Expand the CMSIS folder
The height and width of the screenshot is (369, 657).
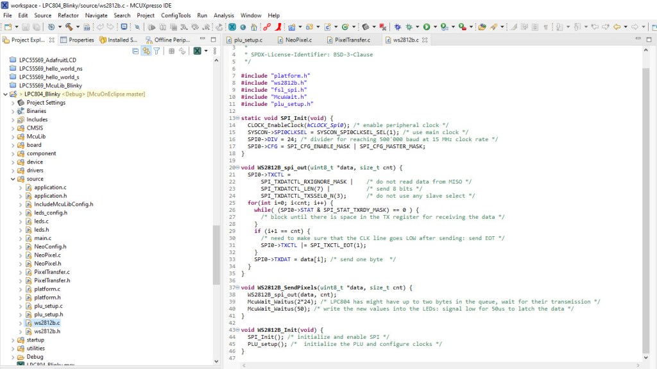[13, 128]
